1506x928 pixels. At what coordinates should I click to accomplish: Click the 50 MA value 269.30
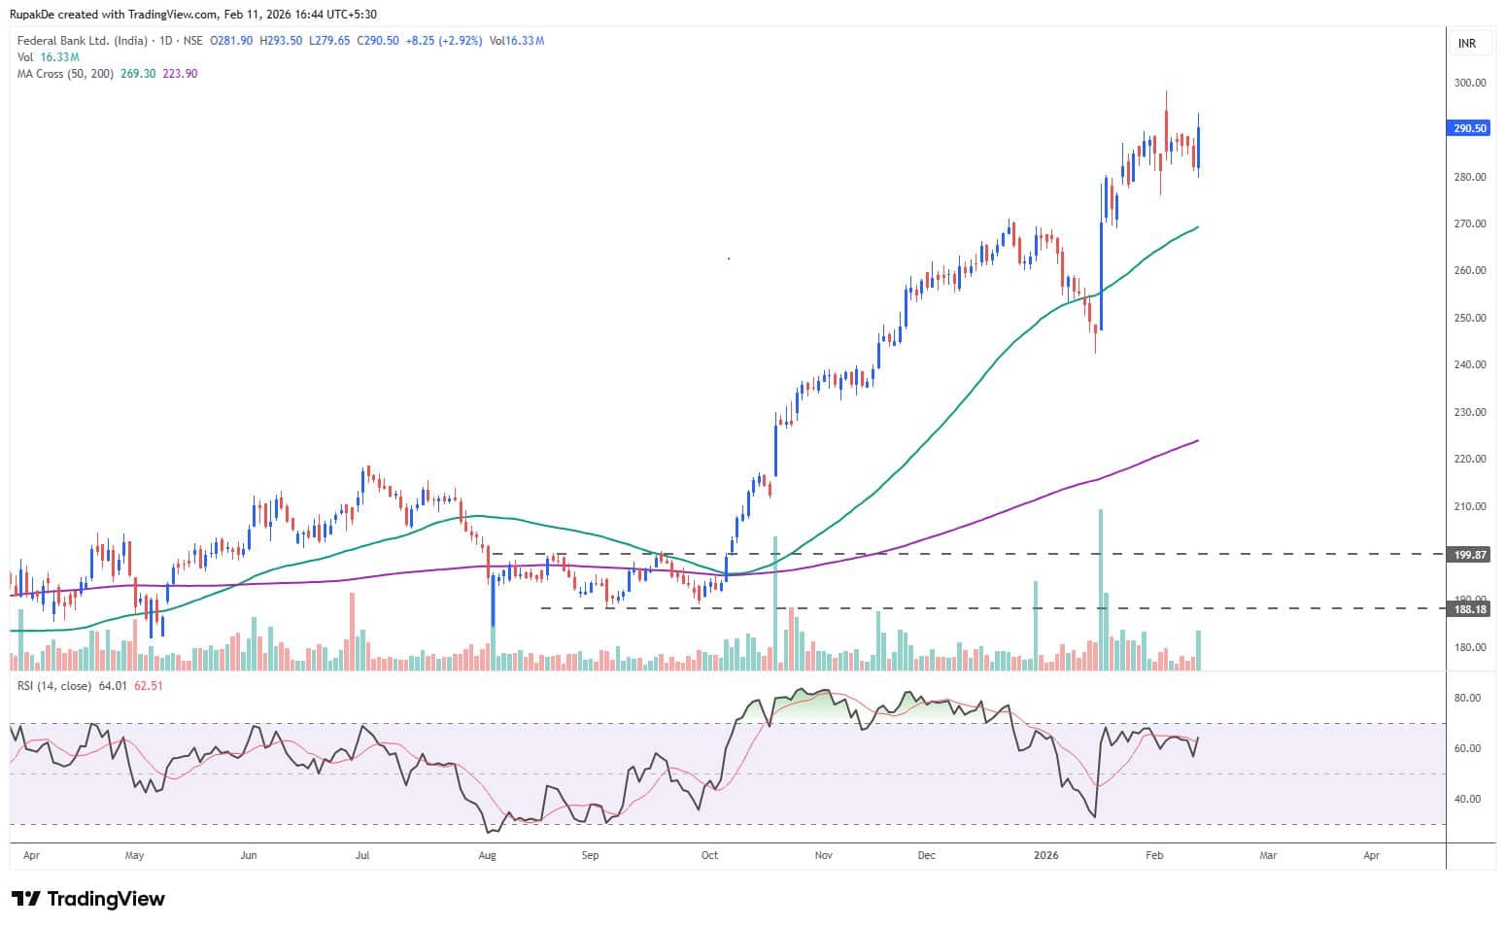(x=138, y=74)
